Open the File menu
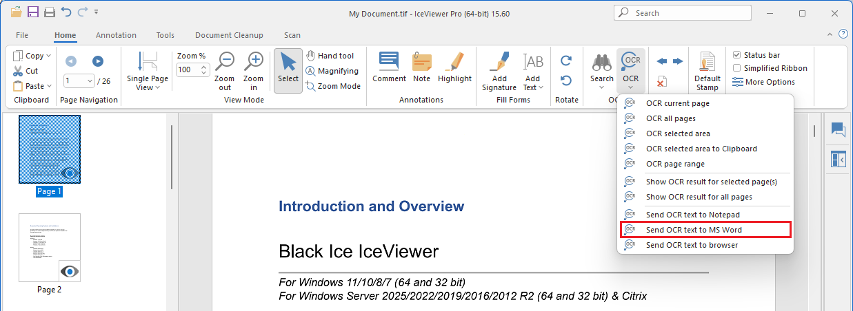 click(x=22, y=35)
